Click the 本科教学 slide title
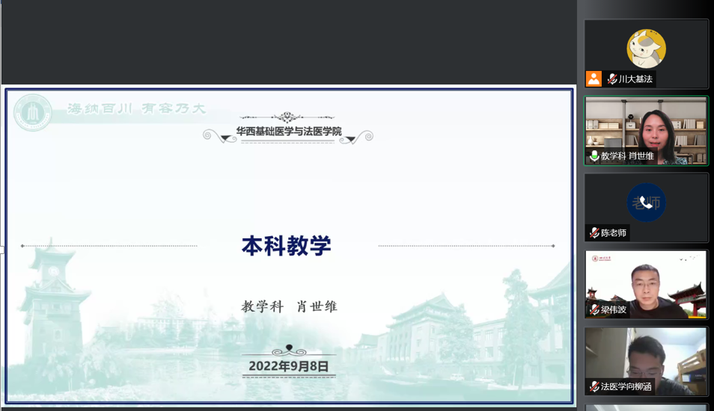This screenshot has width=714, height=411. point(287,246)
